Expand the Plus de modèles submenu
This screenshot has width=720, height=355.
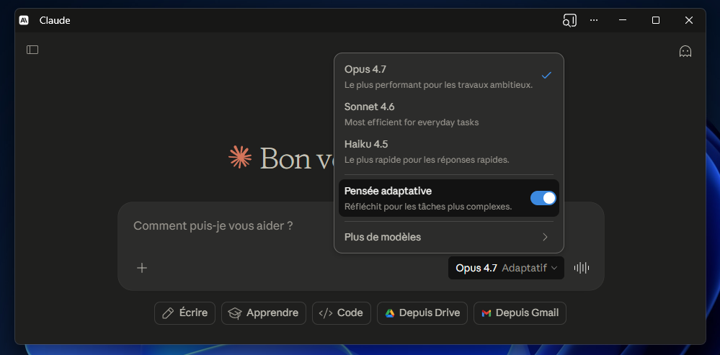tap(448, 237)
